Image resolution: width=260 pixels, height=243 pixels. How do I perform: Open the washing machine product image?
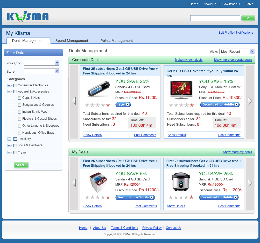(x=98, y=182)
